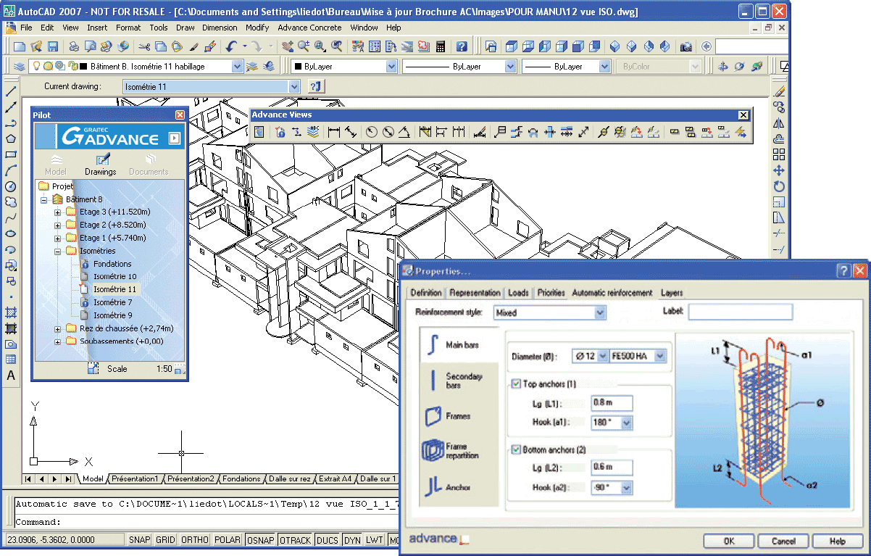871x556 pixels.
Task: Open the Reinforcement style dropdown
Action: (599, 313)
